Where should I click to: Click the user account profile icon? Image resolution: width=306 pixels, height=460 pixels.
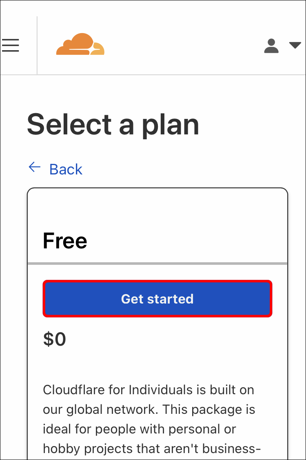click(271, 46)
